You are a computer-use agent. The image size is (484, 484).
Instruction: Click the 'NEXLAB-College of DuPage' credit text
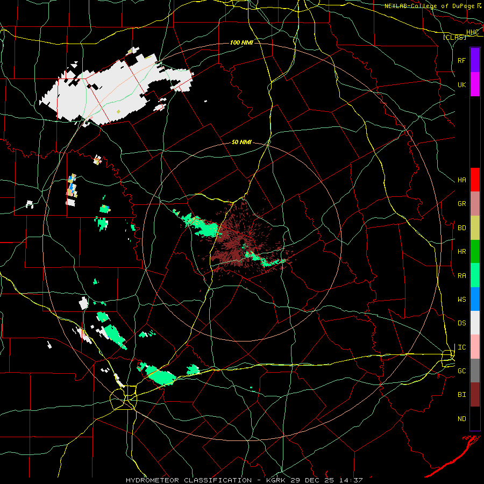[431, 6]
